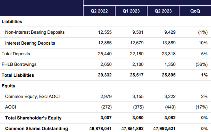The image size is (211, 132).
Task: Click the (1%) QoQ value
Action: pyautogui.click(x=203, y=32)
